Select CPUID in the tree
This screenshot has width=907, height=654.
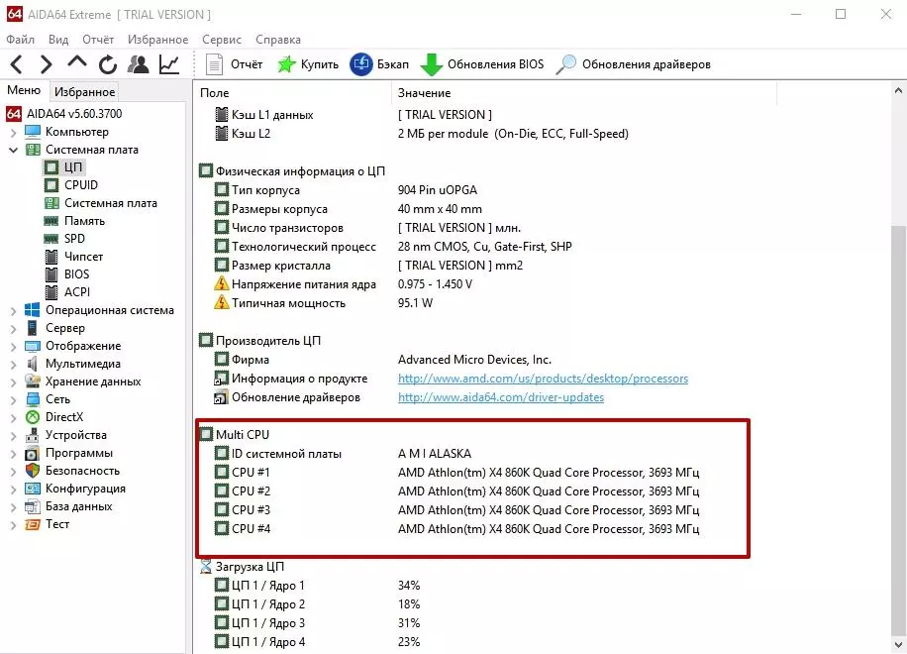[81, 185]
